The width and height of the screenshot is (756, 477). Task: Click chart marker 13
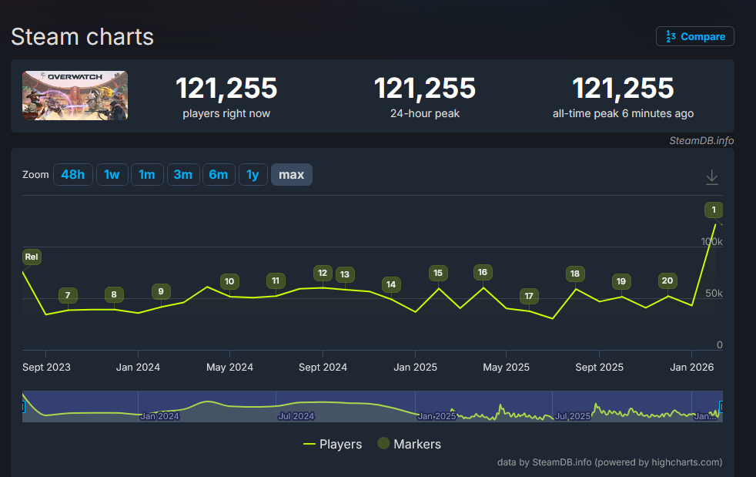click(345, 274)
